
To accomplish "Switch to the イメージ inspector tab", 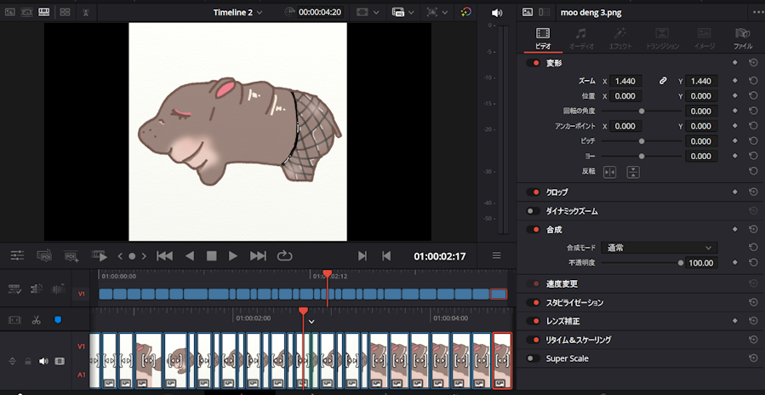I will (704, 38).
